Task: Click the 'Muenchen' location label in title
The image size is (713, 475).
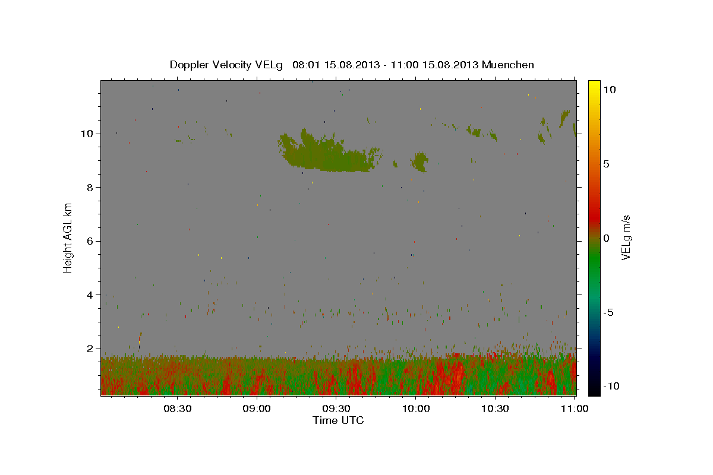Action: [x=508, y=65]
